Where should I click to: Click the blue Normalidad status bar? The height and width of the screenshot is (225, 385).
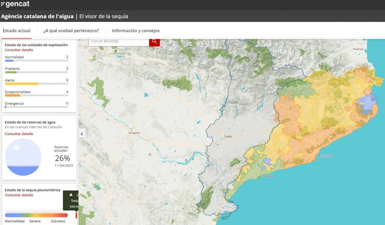point(9,60)
